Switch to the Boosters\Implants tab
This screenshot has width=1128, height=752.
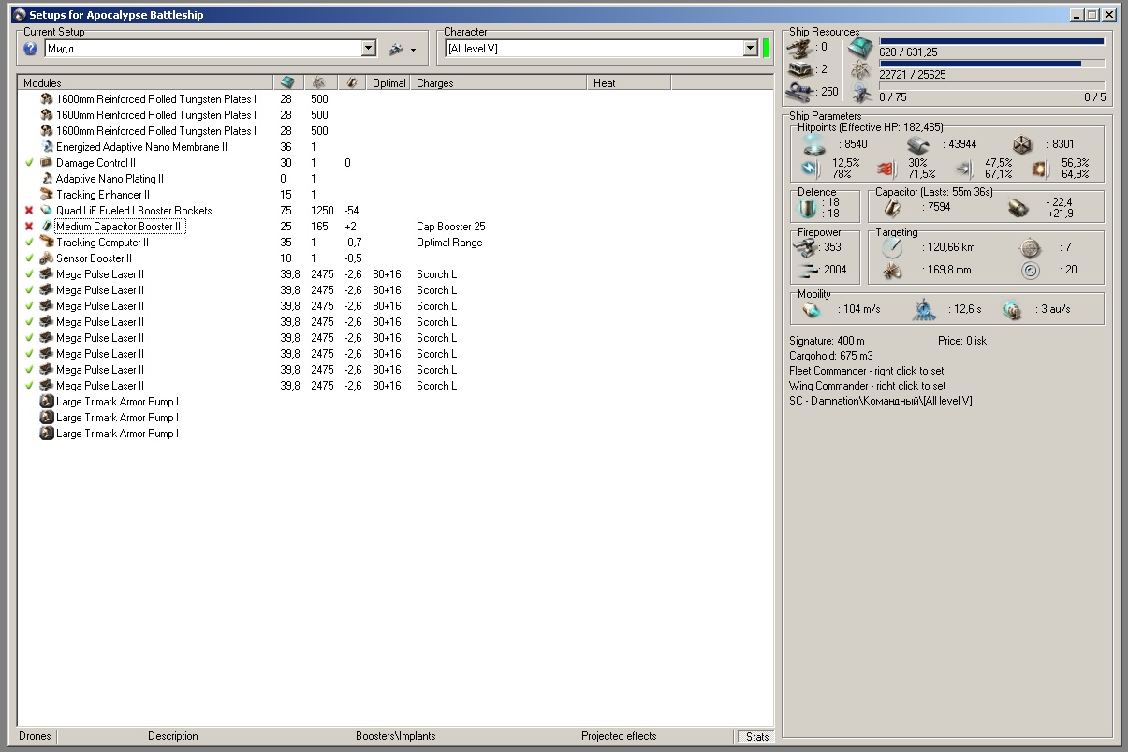(x=395, y=736)
